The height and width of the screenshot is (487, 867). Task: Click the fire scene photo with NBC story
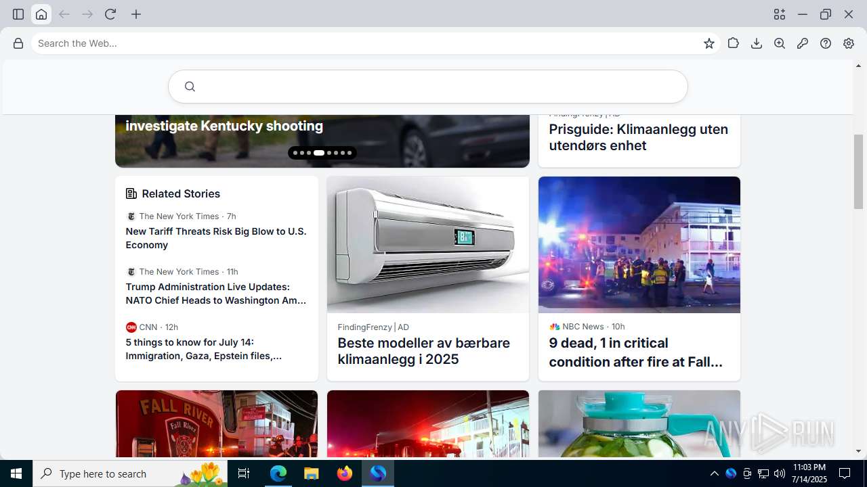[x=639, y=245]
